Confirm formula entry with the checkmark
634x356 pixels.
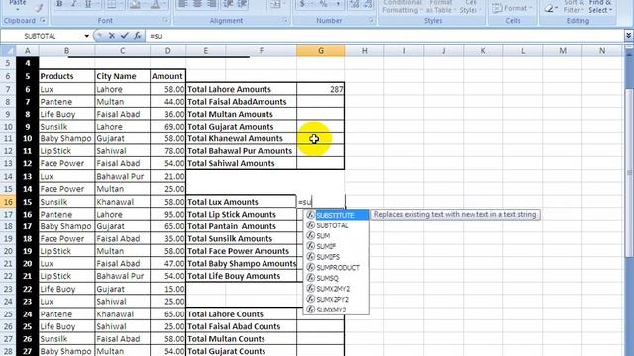click(125, 36)
